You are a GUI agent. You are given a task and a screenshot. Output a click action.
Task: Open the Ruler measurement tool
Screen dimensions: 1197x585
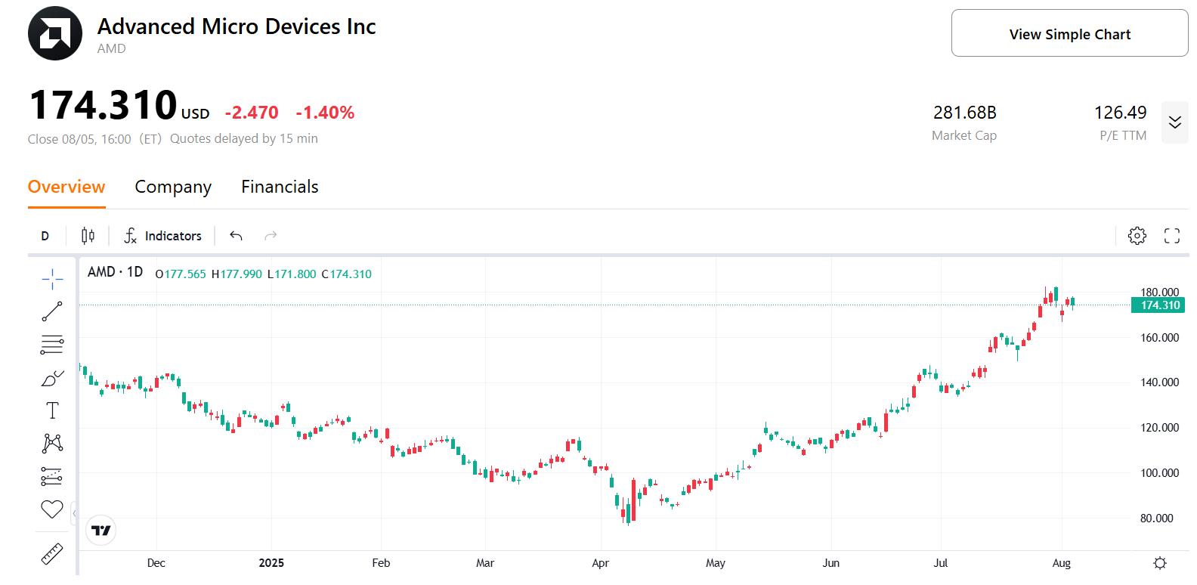click(x=51, y=552)
